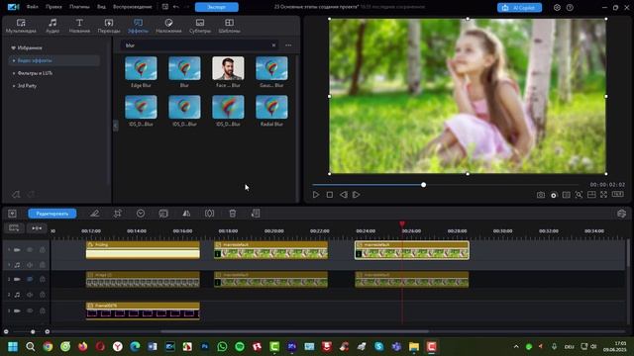The height and width of the screenshot is (356, 634).
Task: Open the Правка menu
Action: pyautogui.click(x=53, y=7)
